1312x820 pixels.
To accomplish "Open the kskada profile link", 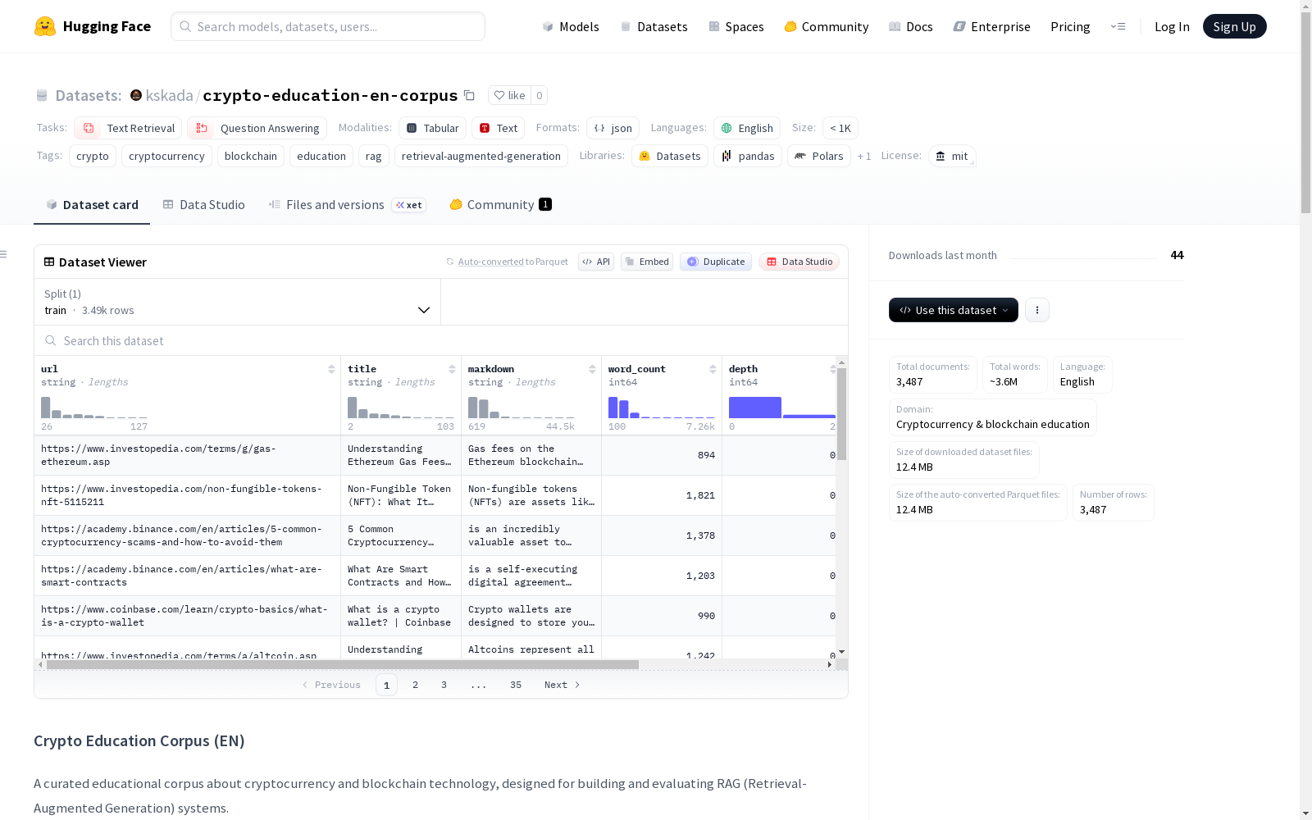I will pos(170,95).
